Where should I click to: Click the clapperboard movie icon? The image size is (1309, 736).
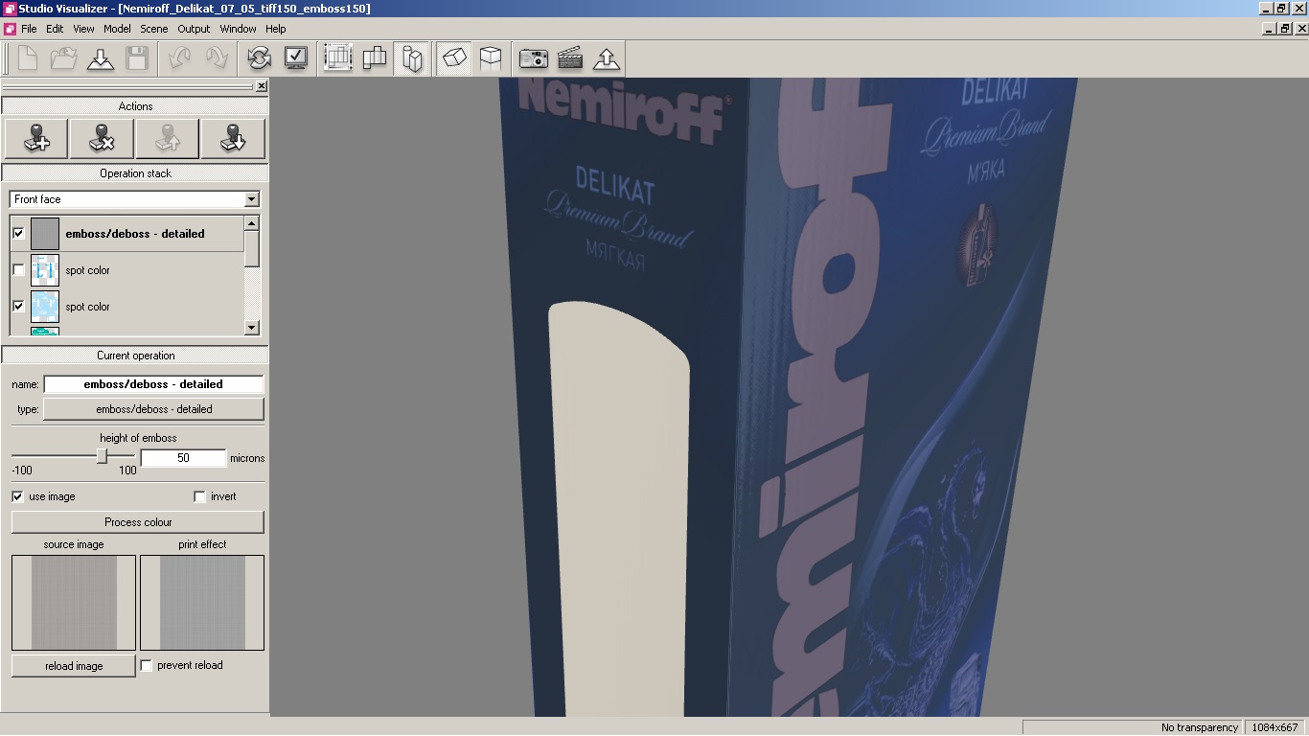click(x=570, y=58)
